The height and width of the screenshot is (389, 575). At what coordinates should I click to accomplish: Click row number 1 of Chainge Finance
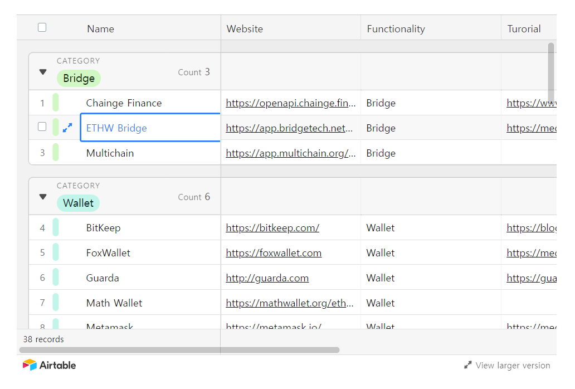(42, 104)
